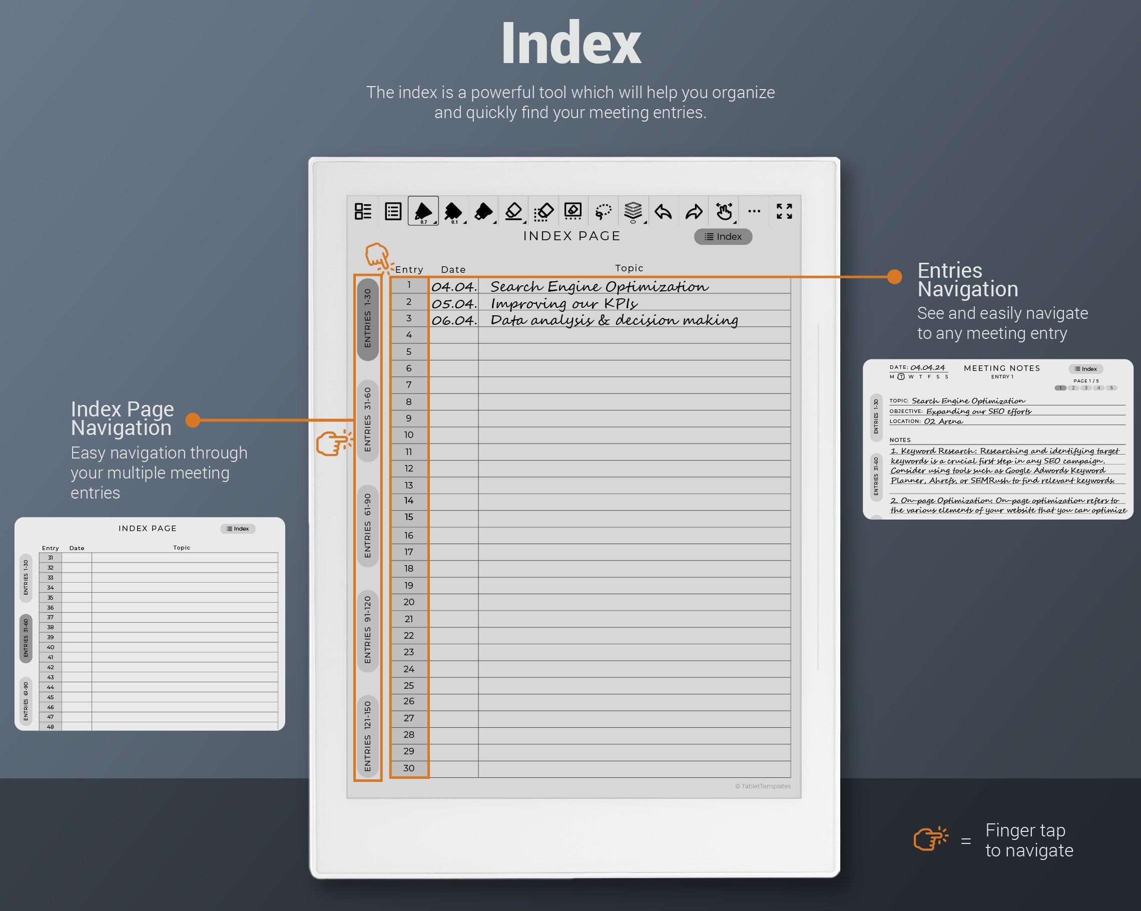Open the Index button on index page
Image resolution: width=1141 pixels, height=911 pixels.
pyautogui.click(x=723, y=237)
